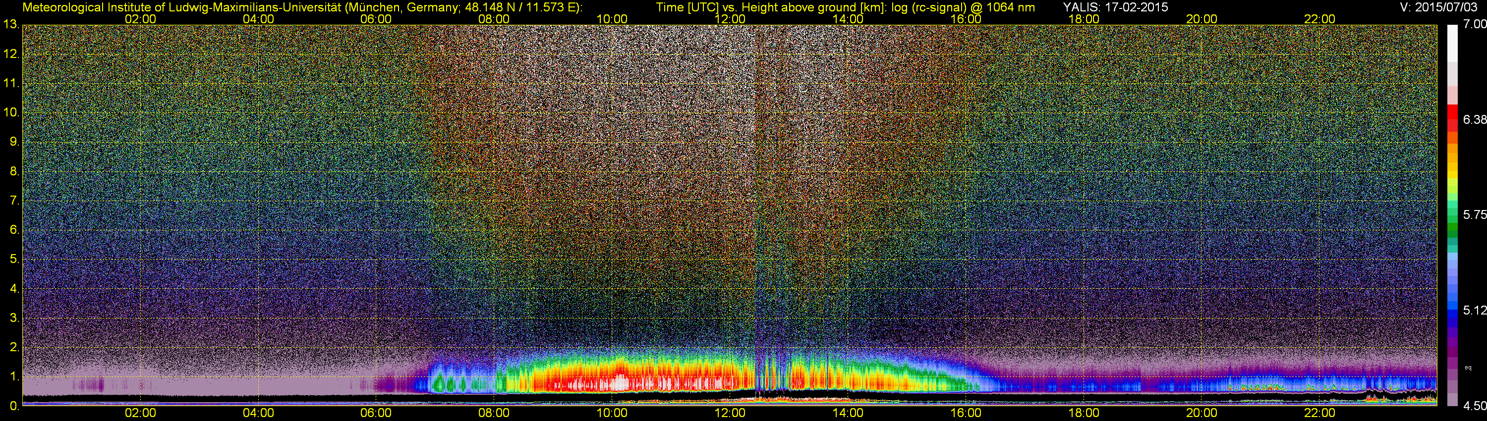Click the 02:00 label on the top time axis

[x=140, y=19]
